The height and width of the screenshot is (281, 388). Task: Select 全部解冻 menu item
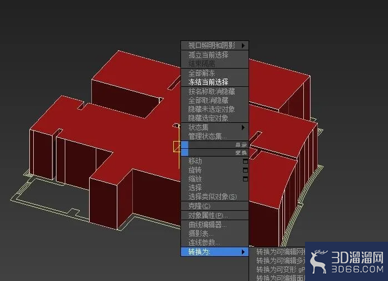click(215, 73)
